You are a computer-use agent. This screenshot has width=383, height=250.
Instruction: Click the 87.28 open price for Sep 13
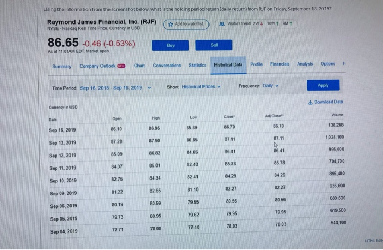pyautogui.click(x=117, y=141)
